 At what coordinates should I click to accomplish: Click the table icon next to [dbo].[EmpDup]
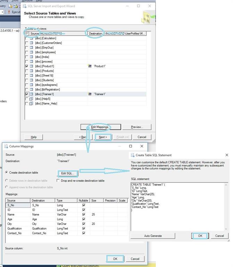[x=31, y=48]
